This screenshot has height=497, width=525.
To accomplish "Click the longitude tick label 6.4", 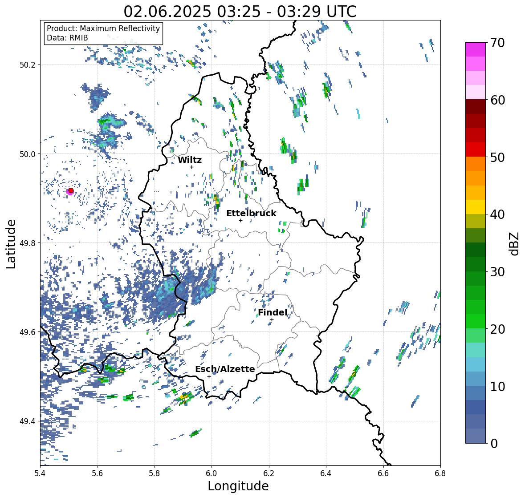I will click(x=326, y=473).
